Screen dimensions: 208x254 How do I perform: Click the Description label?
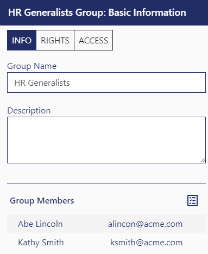[x=29, y=111]
